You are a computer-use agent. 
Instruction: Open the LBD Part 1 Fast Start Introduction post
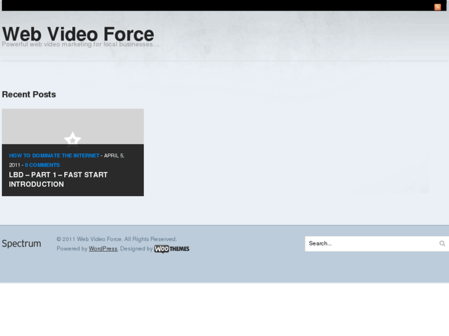(58, 179)
